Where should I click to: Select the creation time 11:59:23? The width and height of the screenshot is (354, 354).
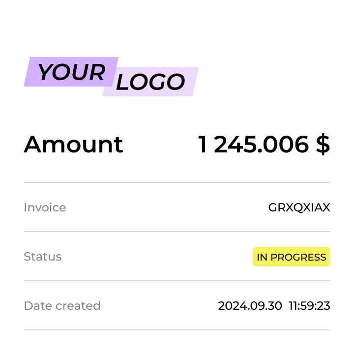point(310,306)
